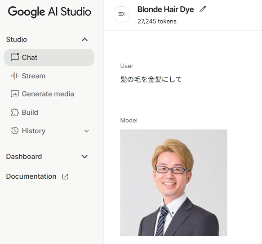Click the 27,245 tokens count
Image resolution: width=262 pixels, height=244 pixels.
tap(157, 22)
